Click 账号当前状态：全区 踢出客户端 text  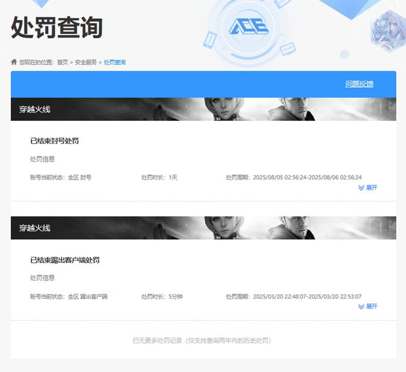point(68,296)
